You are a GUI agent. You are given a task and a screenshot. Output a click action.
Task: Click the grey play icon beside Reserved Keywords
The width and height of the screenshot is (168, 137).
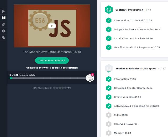[x=109, y=124]
